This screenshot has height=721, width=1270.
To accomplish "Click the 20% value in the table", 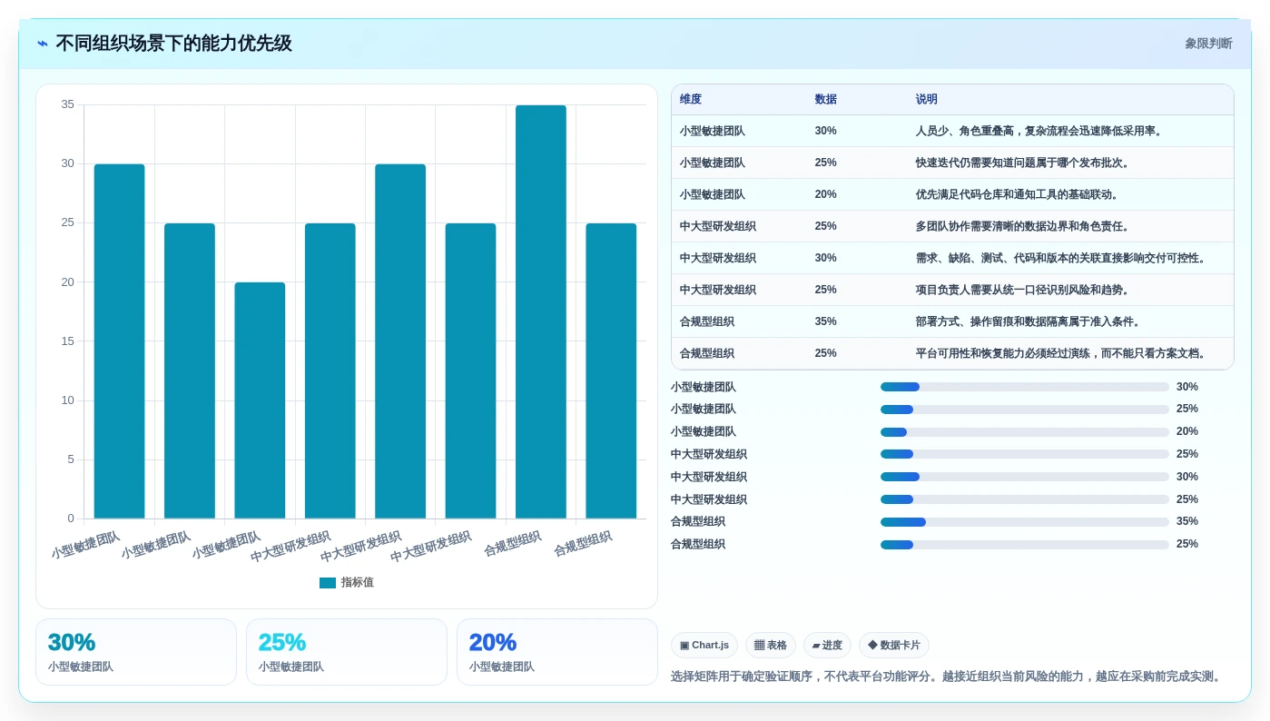I will tap(826, 194).
